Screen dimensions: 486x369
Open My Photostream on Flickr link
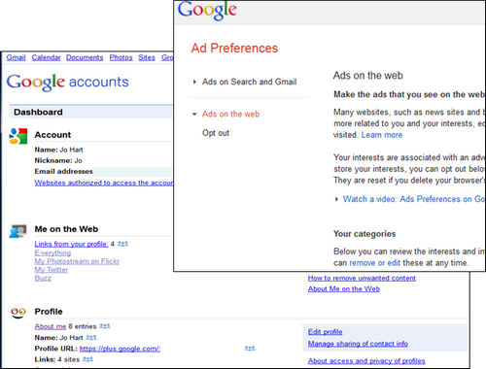[x=77, y=261]
